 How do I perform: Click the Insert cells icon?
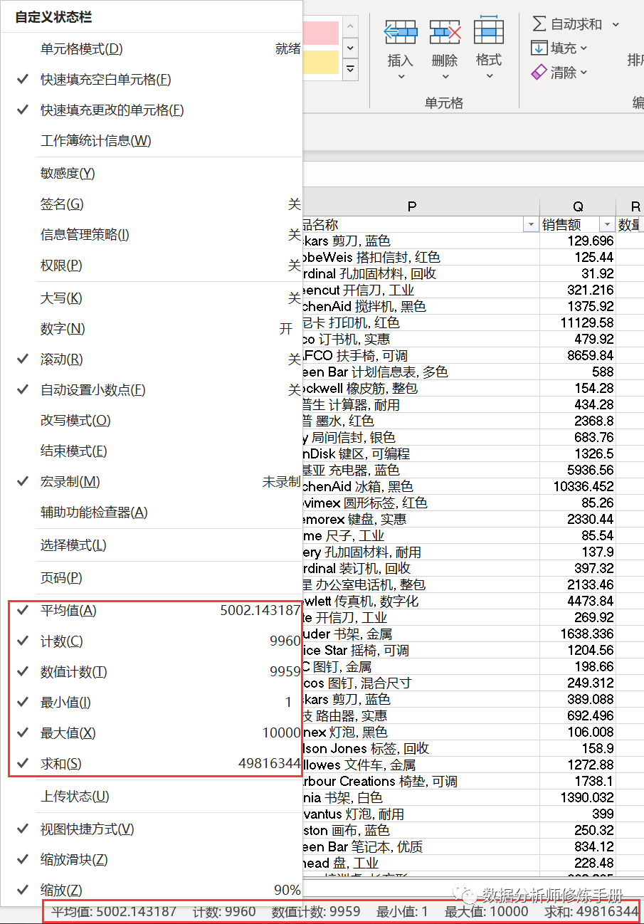tap(400, 31)
